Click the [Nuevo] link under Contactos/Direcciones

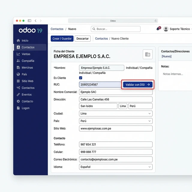166,56
